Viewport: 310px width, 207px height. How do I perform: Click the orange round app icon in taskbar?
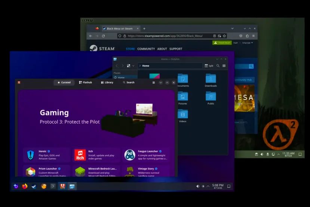coord(44,186)
